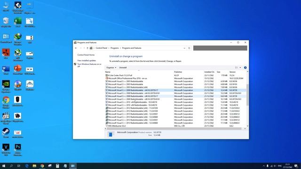Open File Explorer from the taskbar
Screen dimensions: 301x169
tap(34, 166)
